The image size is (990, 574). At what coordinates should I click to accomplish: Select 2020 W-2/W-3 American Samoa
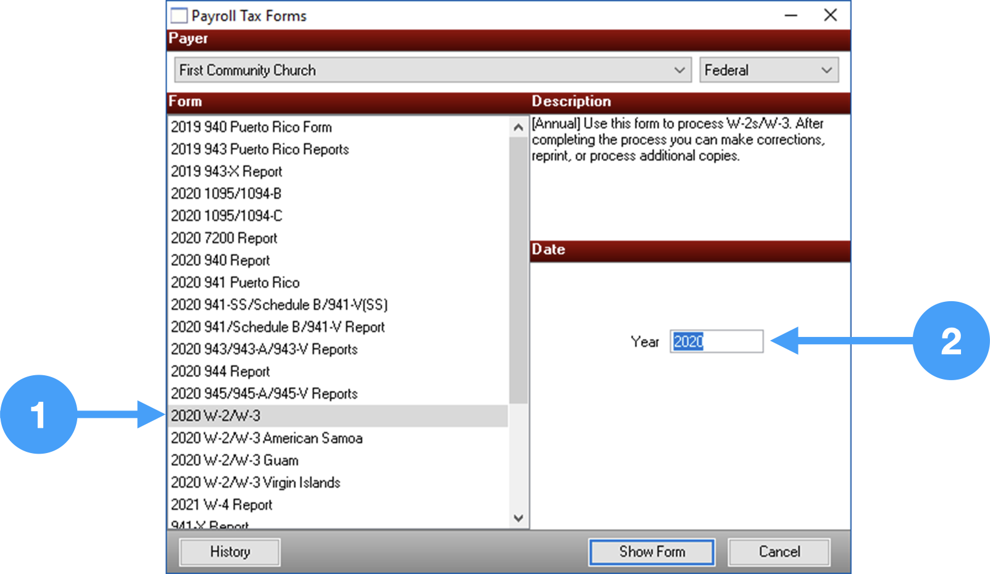point(266,438)
